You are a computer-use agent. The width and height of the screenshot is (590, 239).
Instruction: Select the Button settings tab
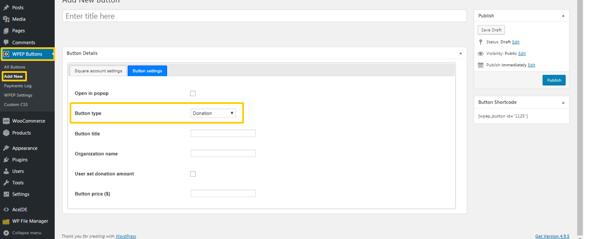tap(147, 71)
